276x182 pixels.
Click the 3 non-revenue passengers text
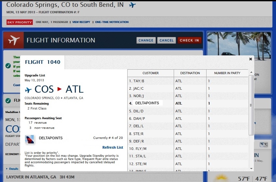tap(42, 128)
